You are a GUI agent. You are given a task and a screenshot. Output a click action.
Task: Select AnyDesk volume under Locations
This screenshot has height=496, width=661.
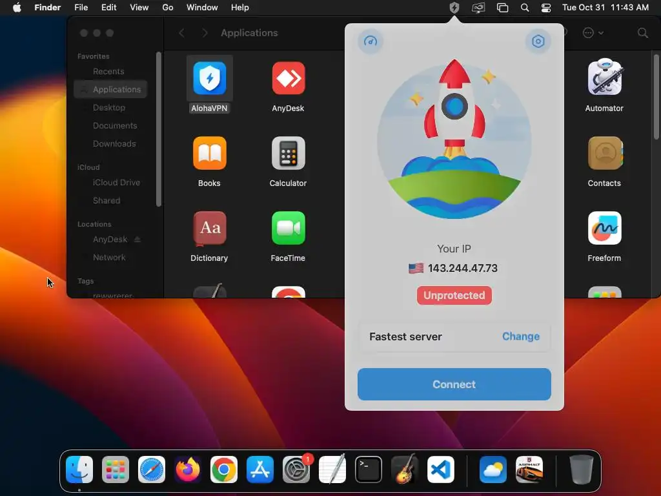coord(110,240)
